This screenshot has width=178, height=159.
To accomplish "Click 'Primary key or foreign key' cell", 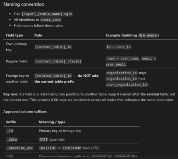I will pos(60,131).
